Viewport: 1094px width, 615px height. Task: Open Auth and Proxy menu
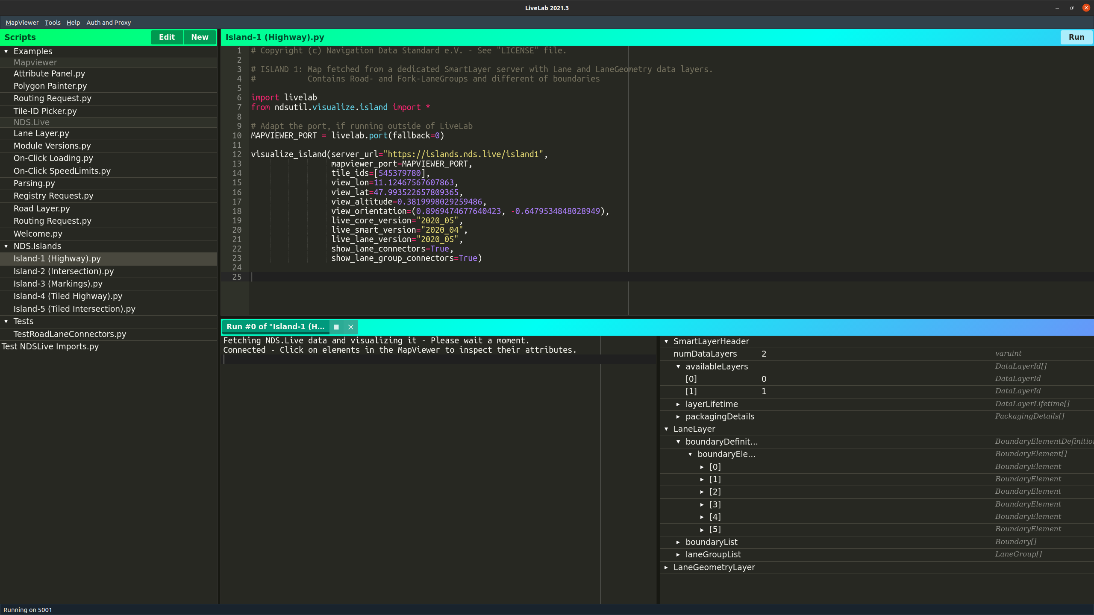(x=109, y=23)
